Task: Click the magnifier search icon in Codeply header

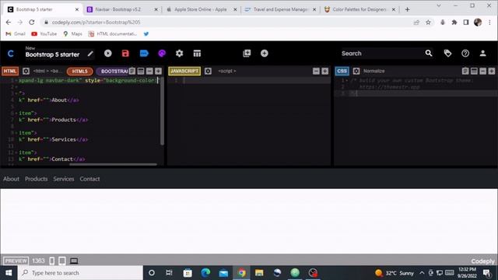Action: pos(429,54)
